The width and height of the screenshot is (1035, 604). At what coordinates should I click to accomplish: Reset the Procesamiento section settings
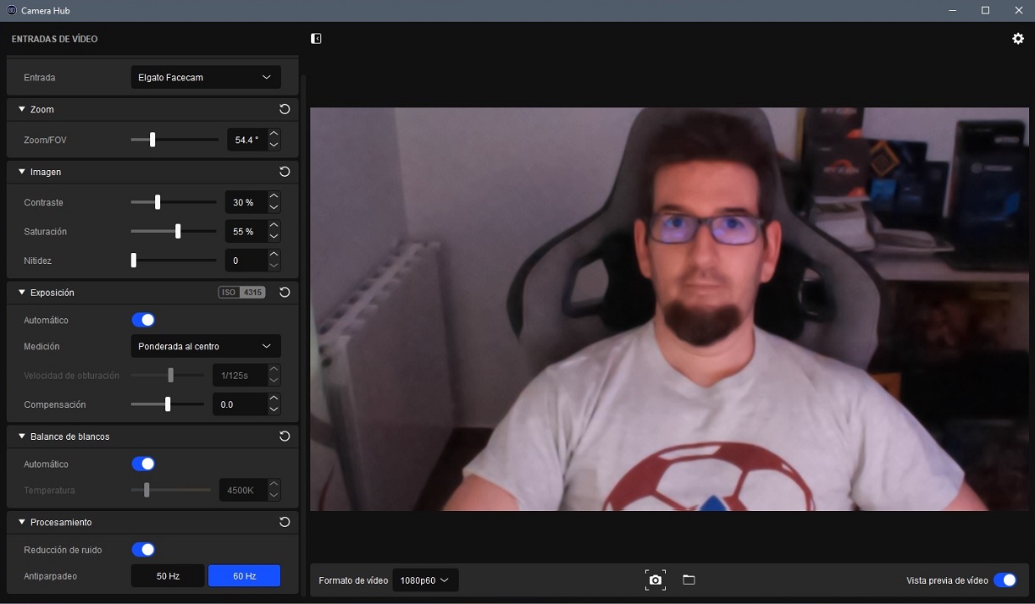[x=285, y=522]
